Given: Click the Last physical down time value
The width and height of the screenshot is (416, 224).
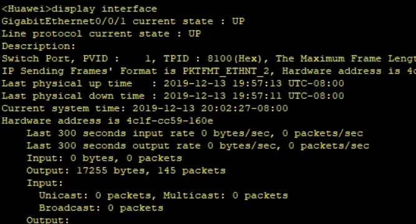Looking at the screenshot, I should [254, 96].
